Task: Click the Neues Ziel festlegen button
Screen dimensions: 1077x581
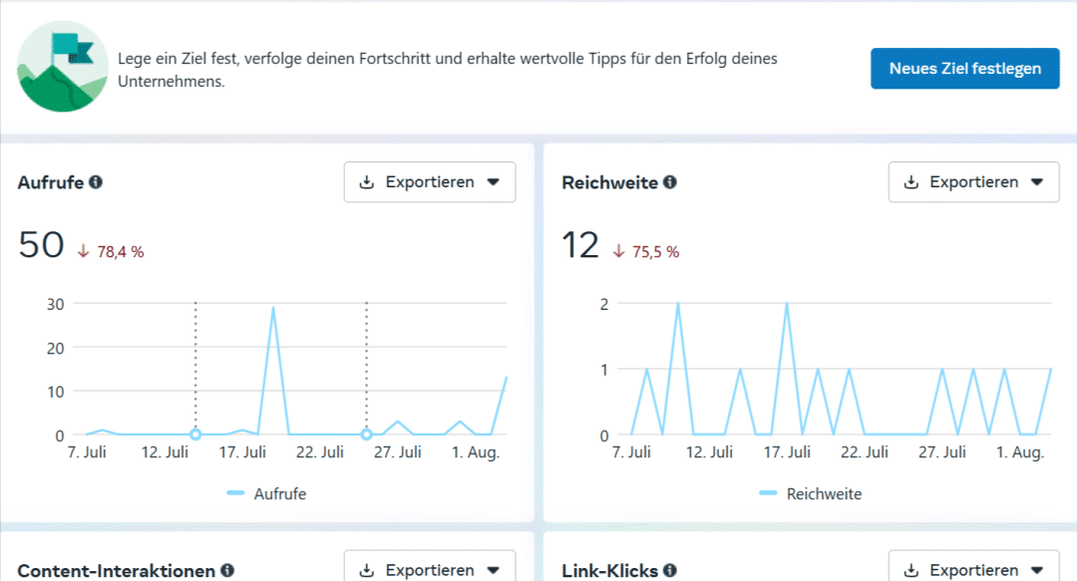Action: coord(964,69)
